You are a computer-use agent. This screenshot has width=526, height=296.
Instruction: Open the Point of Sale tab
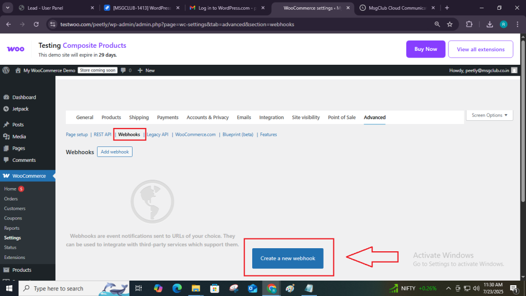(342, 117)
